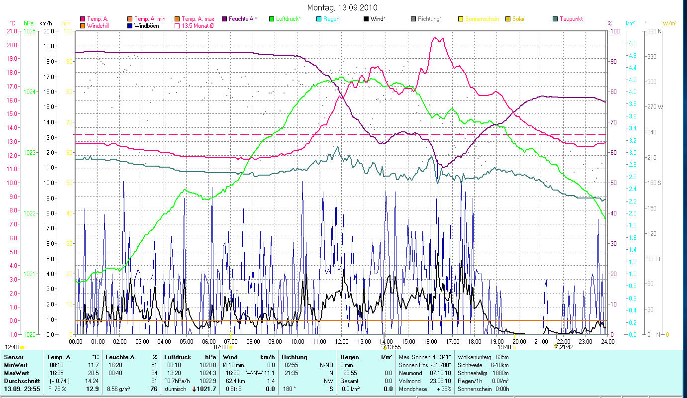Toggle the 13.5 Monat-Ø legend checkbox
Viewport: 687px width, 398px height.
point(177,26)
